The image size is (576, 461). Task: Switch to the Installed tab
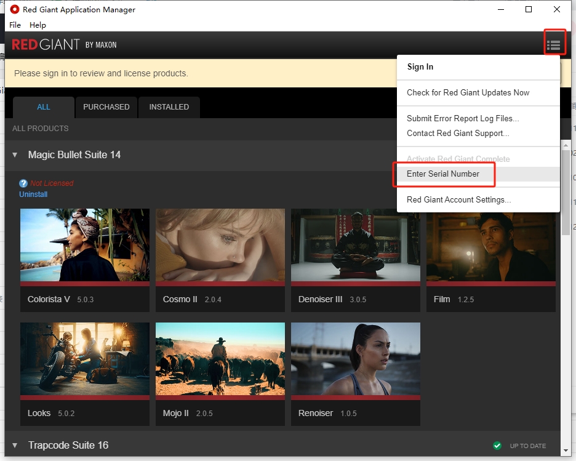(169, 107)
